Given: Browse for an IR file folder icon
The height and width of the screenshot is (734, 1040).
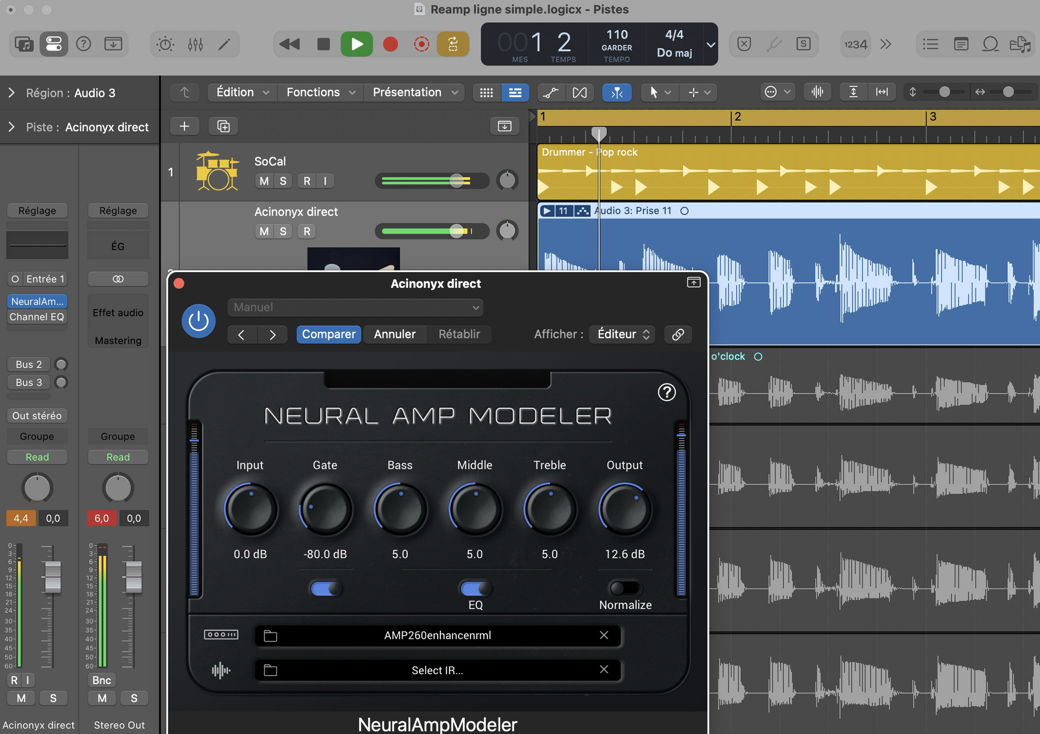Looking at the screenshot, I should click(x=270, y=670).
